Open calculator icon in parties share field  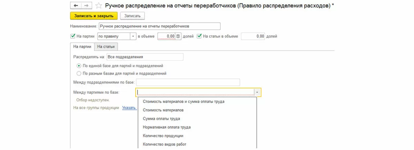(x=178, y=36)
